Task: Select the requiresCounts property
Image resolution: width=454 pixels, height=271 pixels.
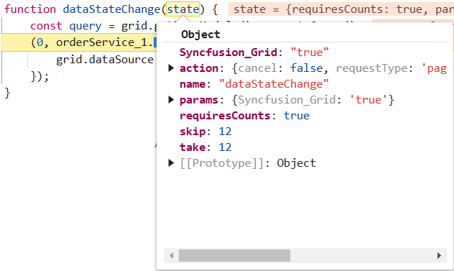Action: (x=225, y=116)
